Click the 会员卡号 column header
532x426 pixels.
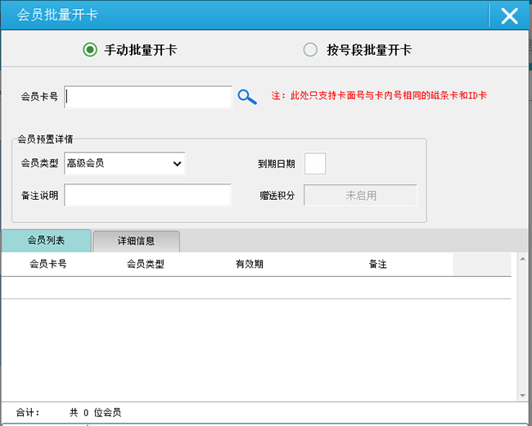(x=47, y=265)
